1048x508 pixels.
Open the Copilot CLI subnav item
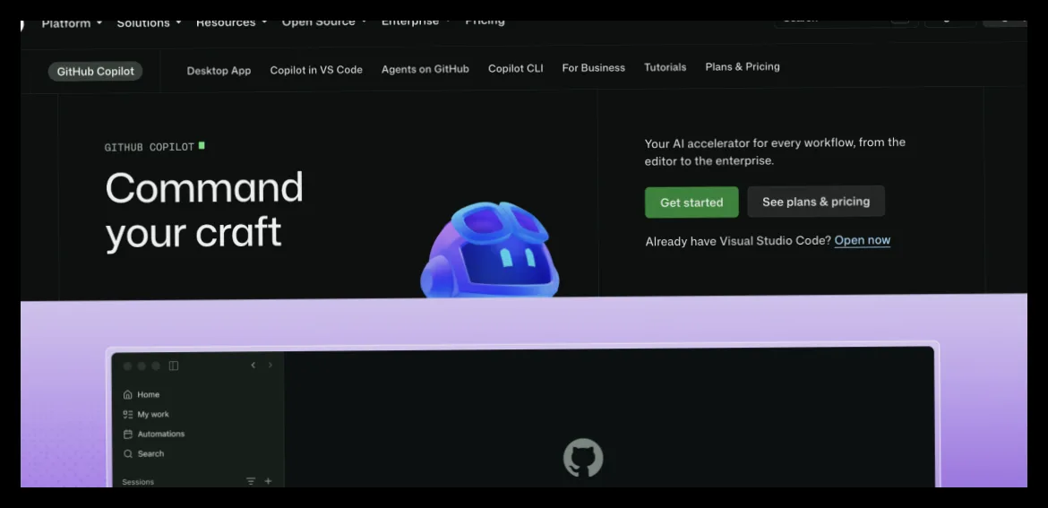click(515, 68)
